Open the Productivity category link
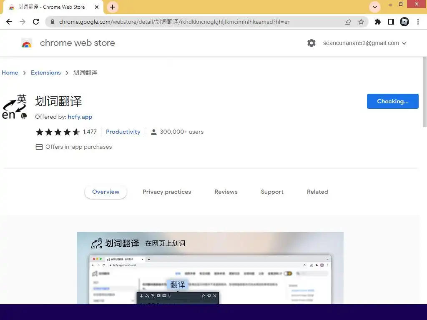 click(x=123, y=132)
